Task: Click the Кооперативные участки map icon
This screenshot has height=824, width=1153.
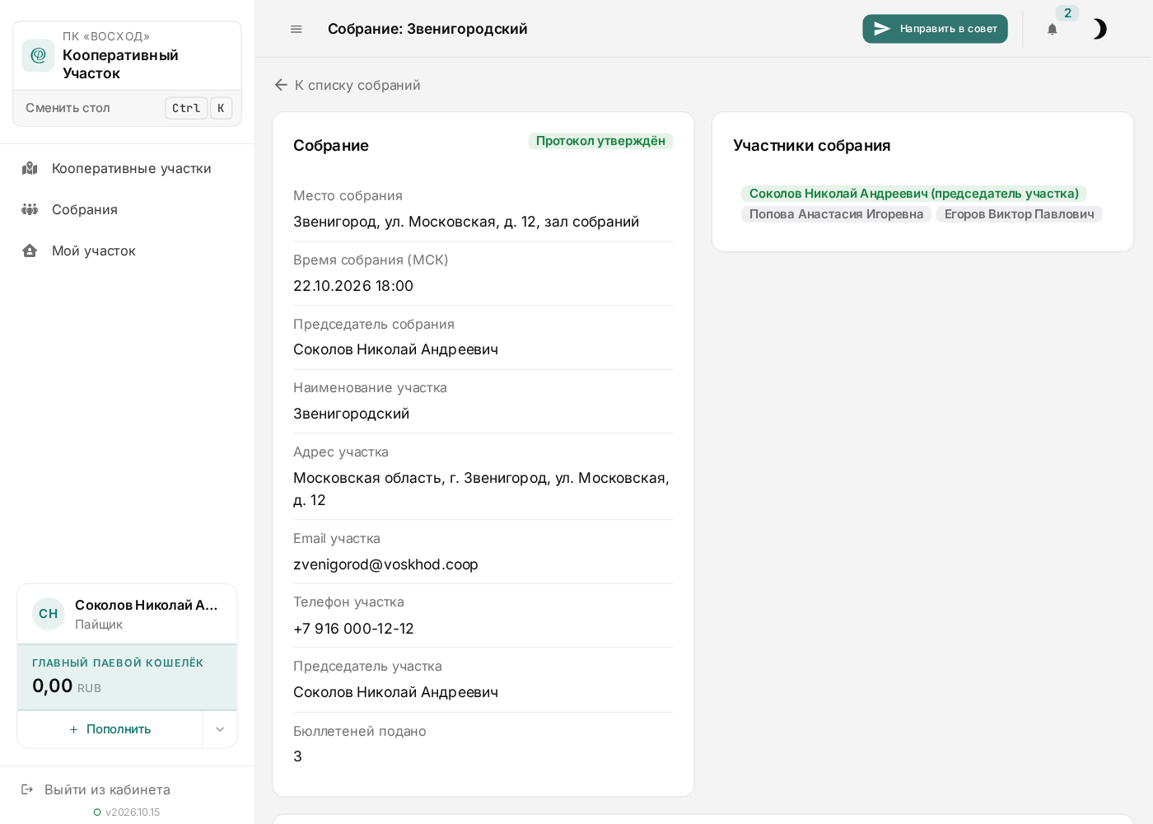Action: point(30,168)
